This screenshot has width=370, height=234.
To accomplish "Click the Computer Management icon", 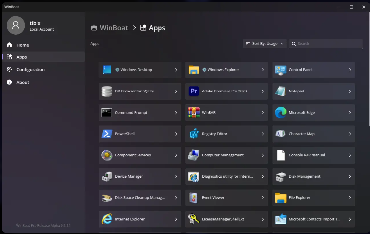I will coord(193,155).
